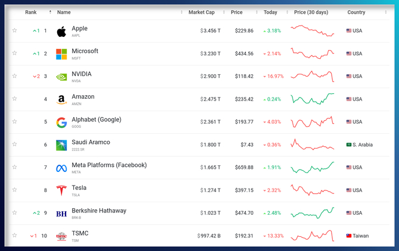
Task: Toggle the favorite star for NVIDIA
Action: [x=14, y=76]
